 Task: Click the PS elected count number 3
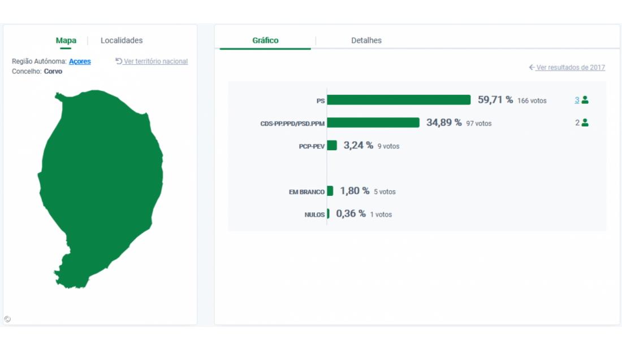[x=577, y=100]
